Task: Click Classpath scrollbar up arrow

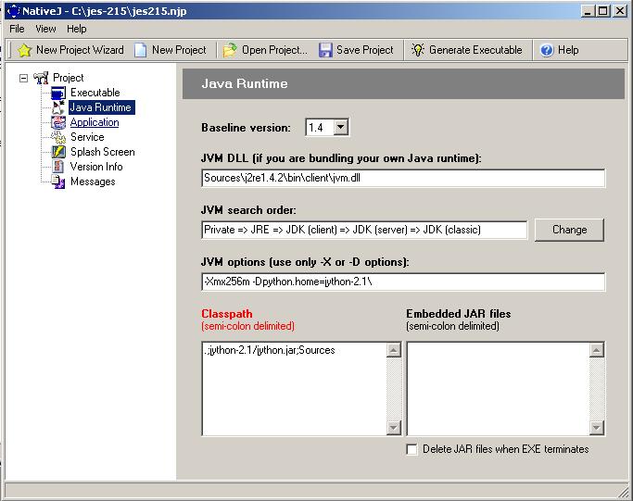Action: click(x=394, y=350)
